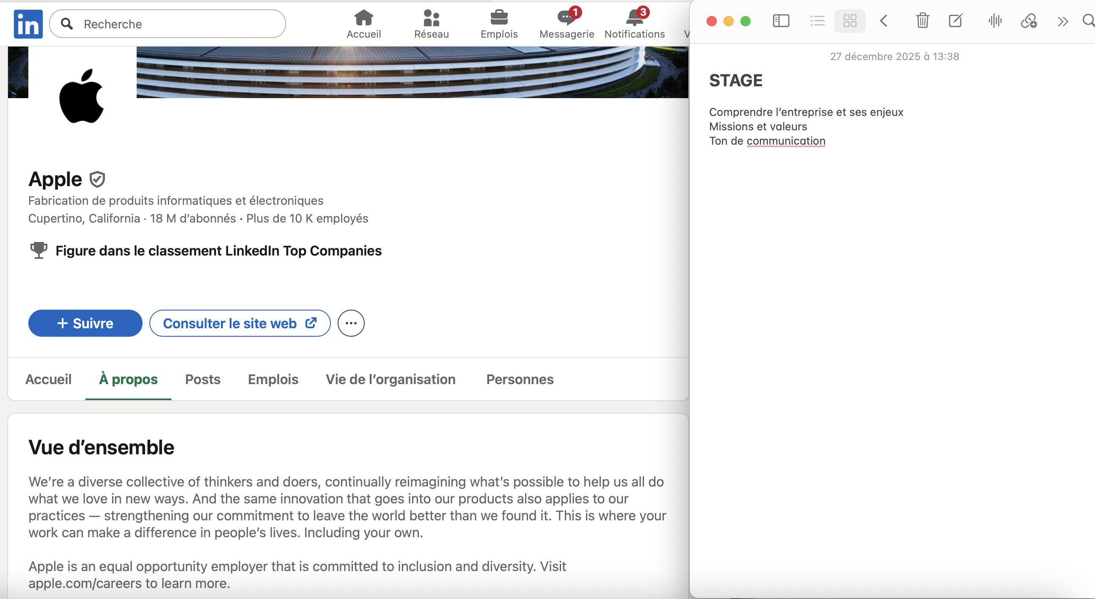Click the Apple cover banner image

pos(412,72)
